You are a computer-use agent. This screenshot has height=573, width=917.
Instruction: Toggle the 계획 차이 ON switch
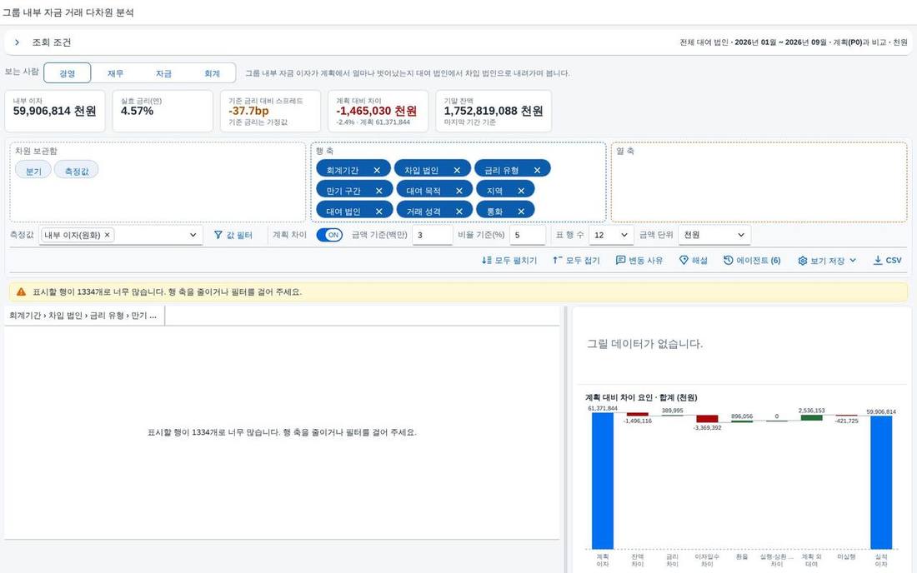coord(329,235)
